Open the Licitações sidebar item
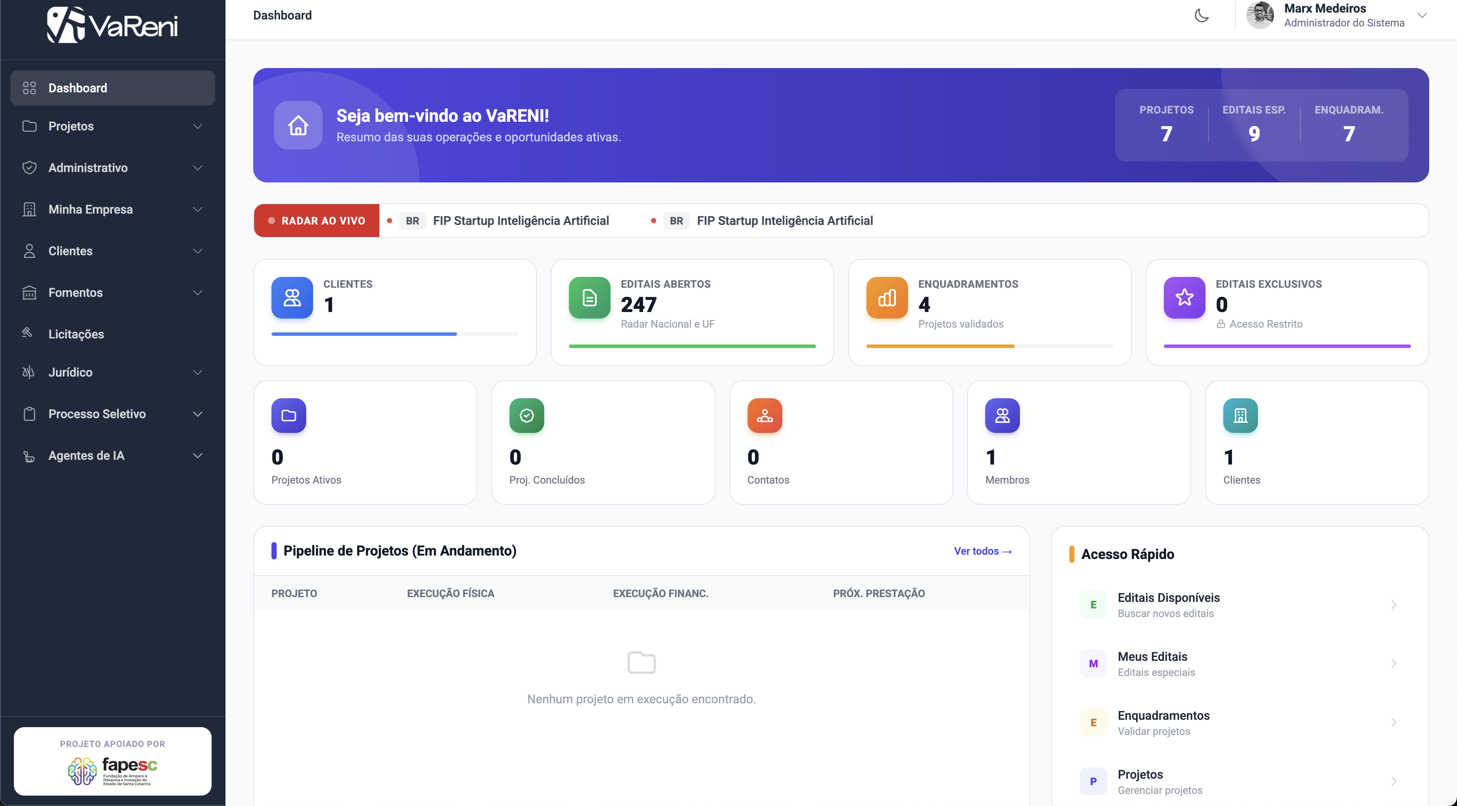This screenshot has width=1457, height=806. [x=113, y=334]
